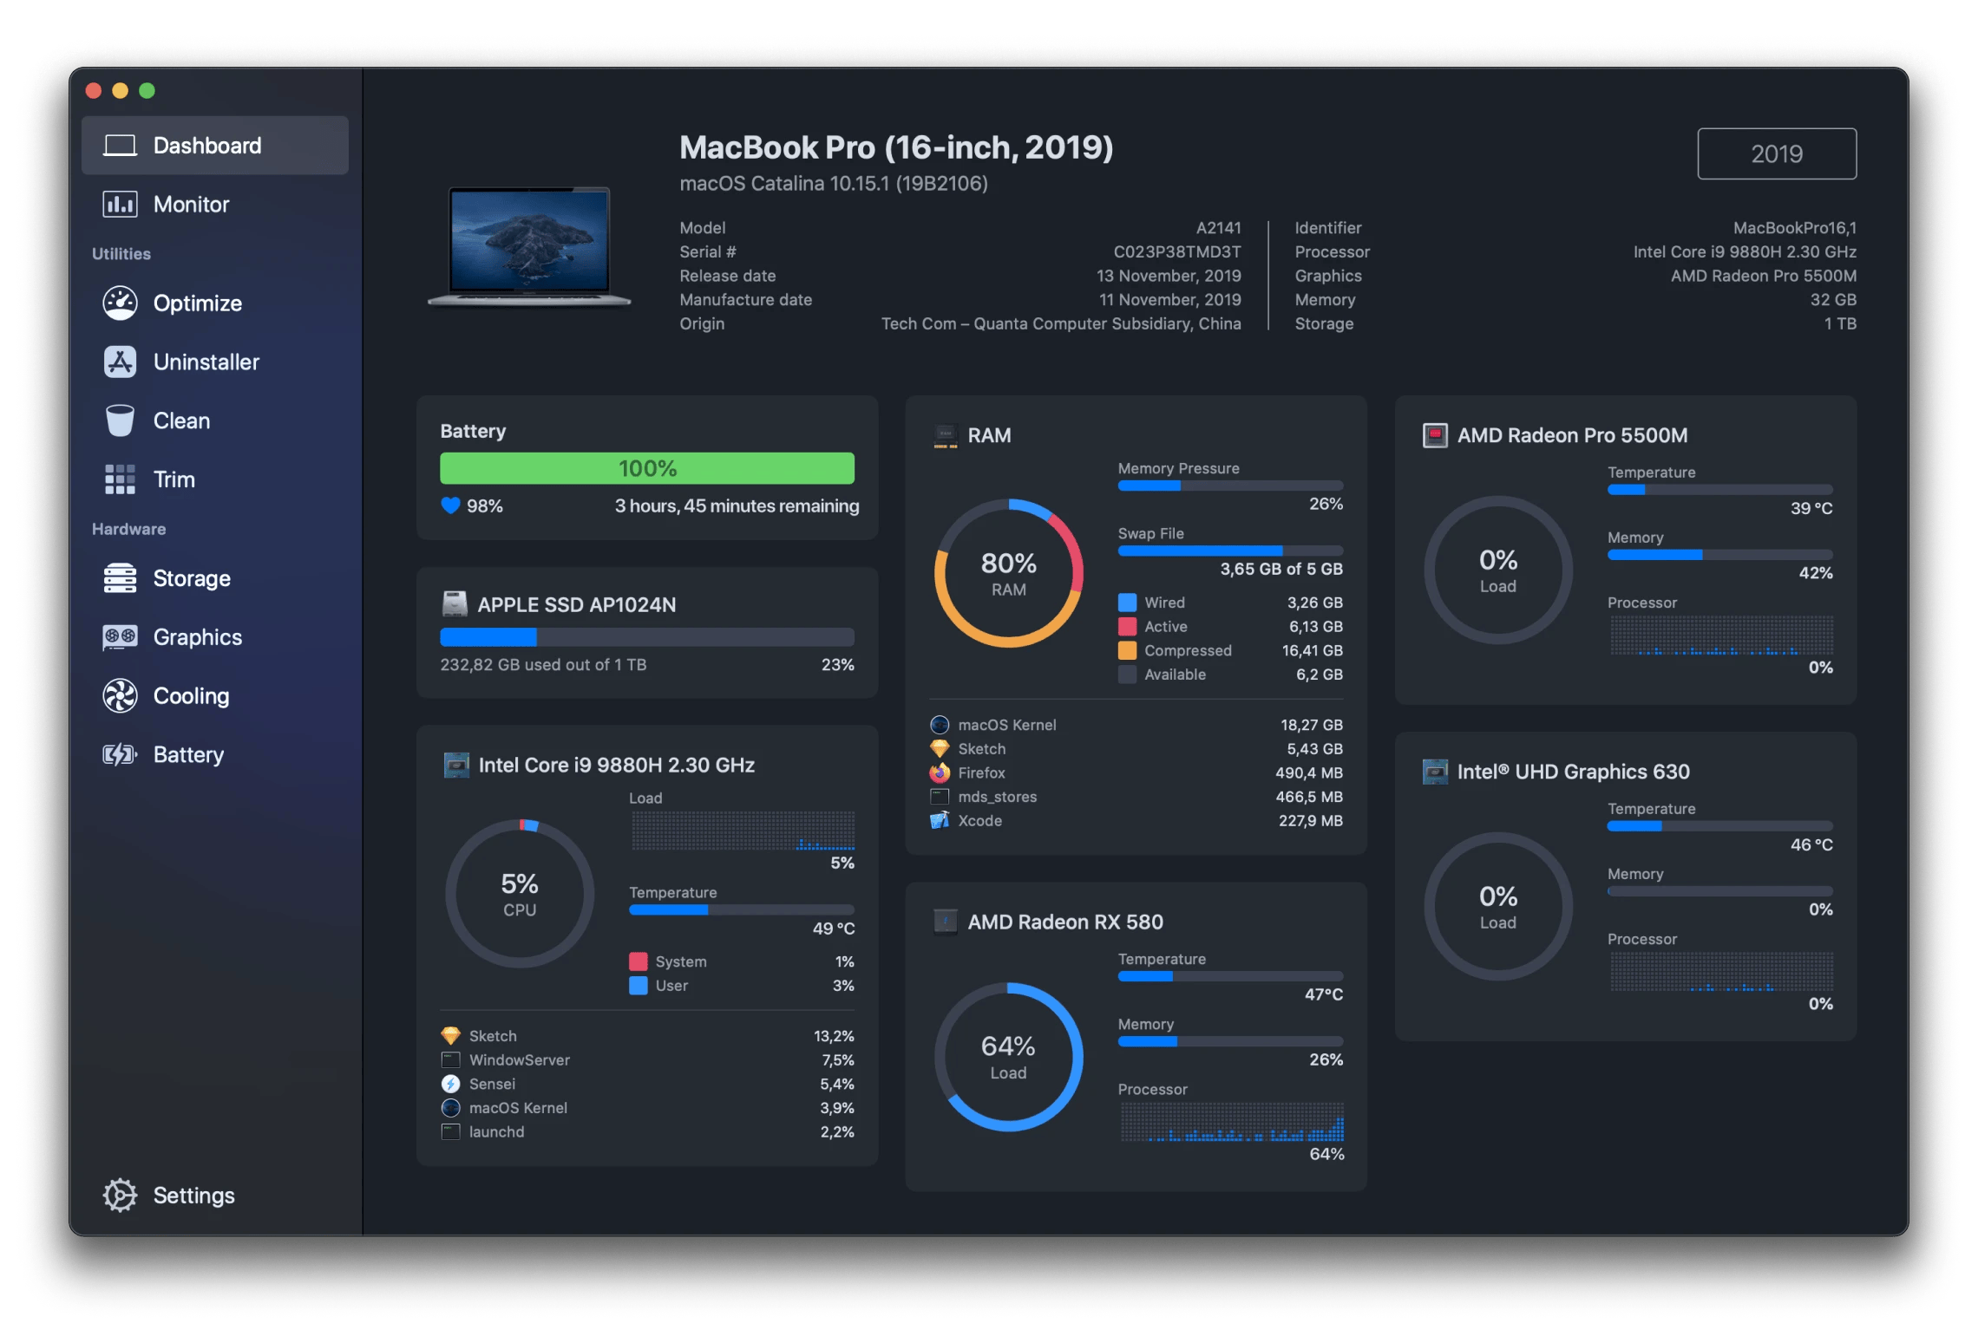Click the RAM memory chip icon
The width and height of the screenshot is (1978, 1323).
click(x=946, y=435)
